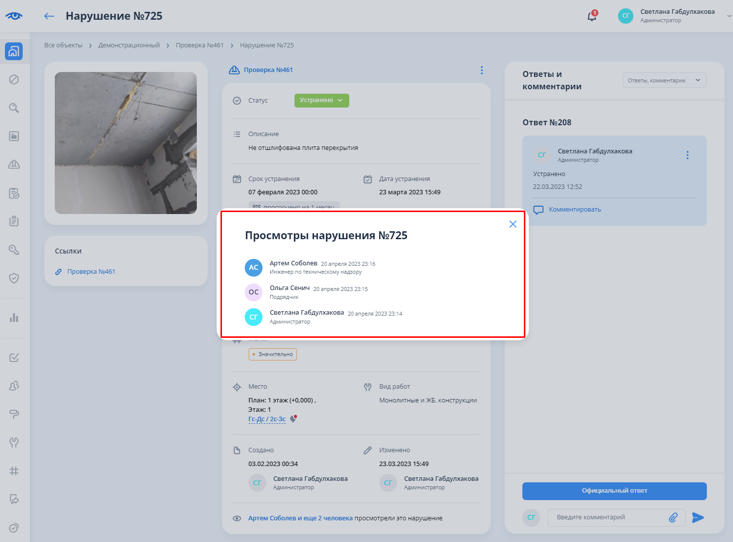Send comment with paper plane icon
Image resolution: width=733 pixels, height=542 pixels.
tap(697, 517)
